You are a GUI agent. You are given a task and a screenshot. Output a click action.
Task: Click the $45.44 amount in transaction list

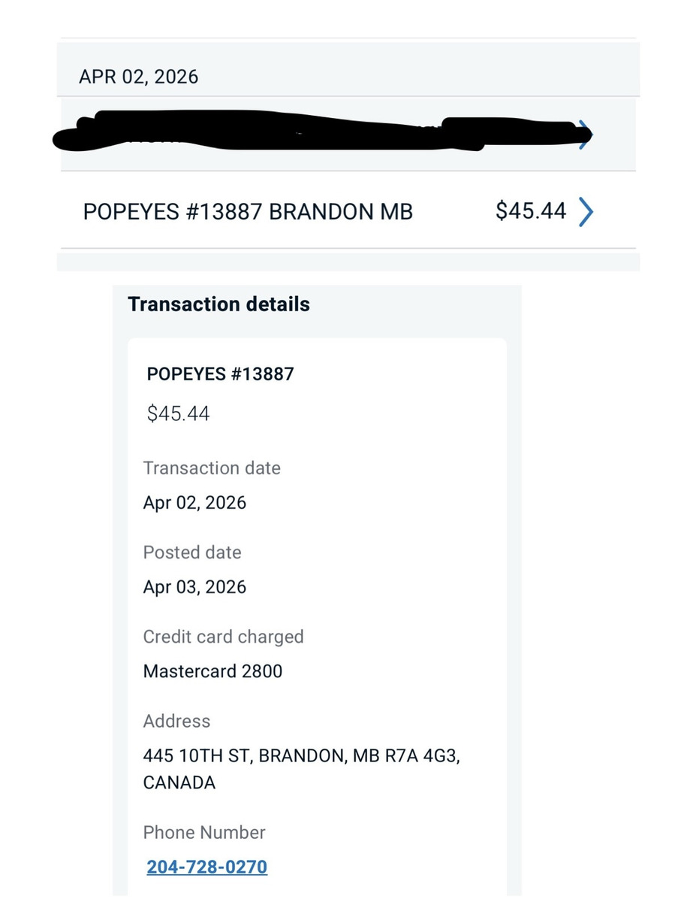point(530,211)
